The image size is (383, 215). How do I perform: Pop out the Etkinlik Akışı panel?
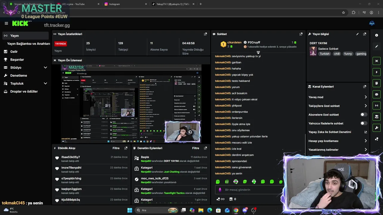(x=126, y=148)
